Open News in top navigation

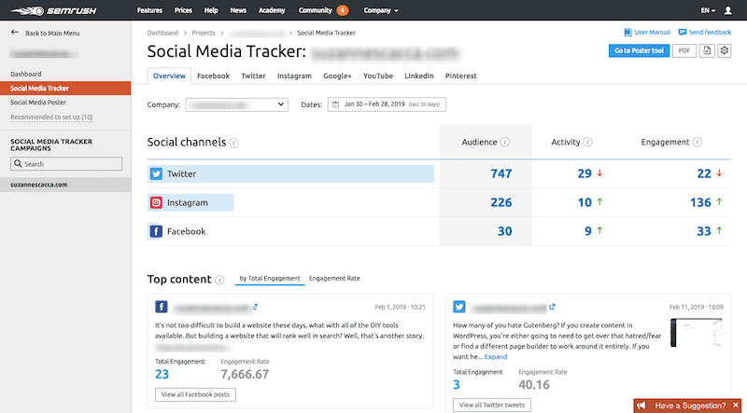[x=238, y=10]
